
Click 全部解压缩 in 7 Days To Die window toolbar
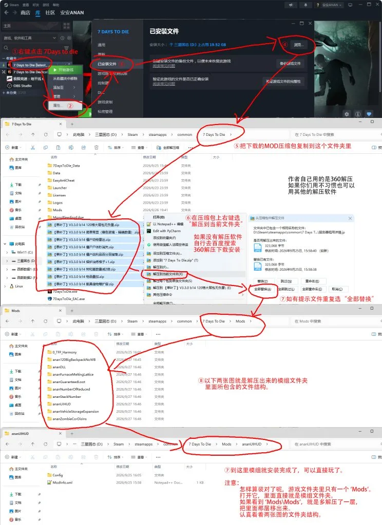[168, 148]
